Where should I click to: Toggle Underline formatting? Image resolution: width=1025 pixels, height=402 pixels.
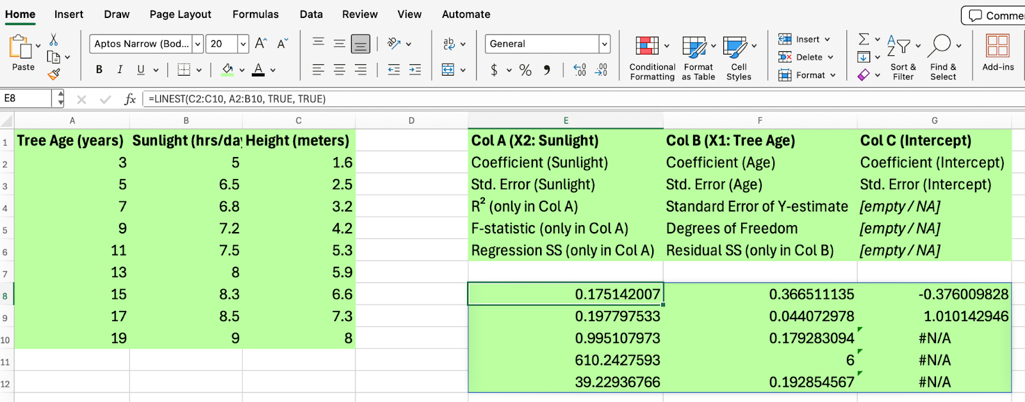coord(140,69)
